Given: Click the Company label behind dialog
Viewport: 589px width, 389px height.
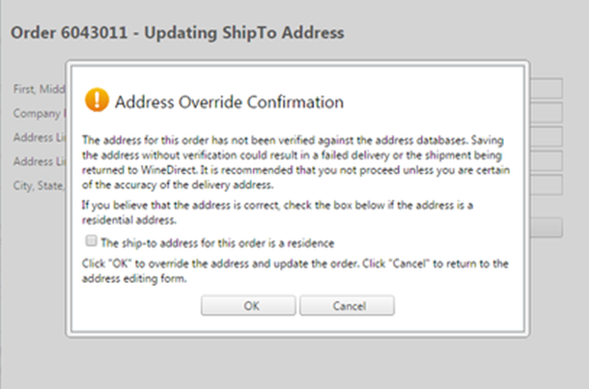Looking at the screenshot, I should 39,113.
